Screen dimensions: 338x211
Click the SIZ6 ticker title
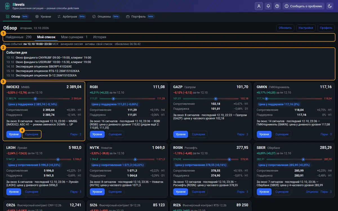pyautogui.click(x=94, y=205)
